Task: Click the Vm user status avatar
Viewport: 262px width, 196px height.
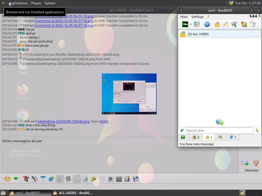Action: coord(185,24)
